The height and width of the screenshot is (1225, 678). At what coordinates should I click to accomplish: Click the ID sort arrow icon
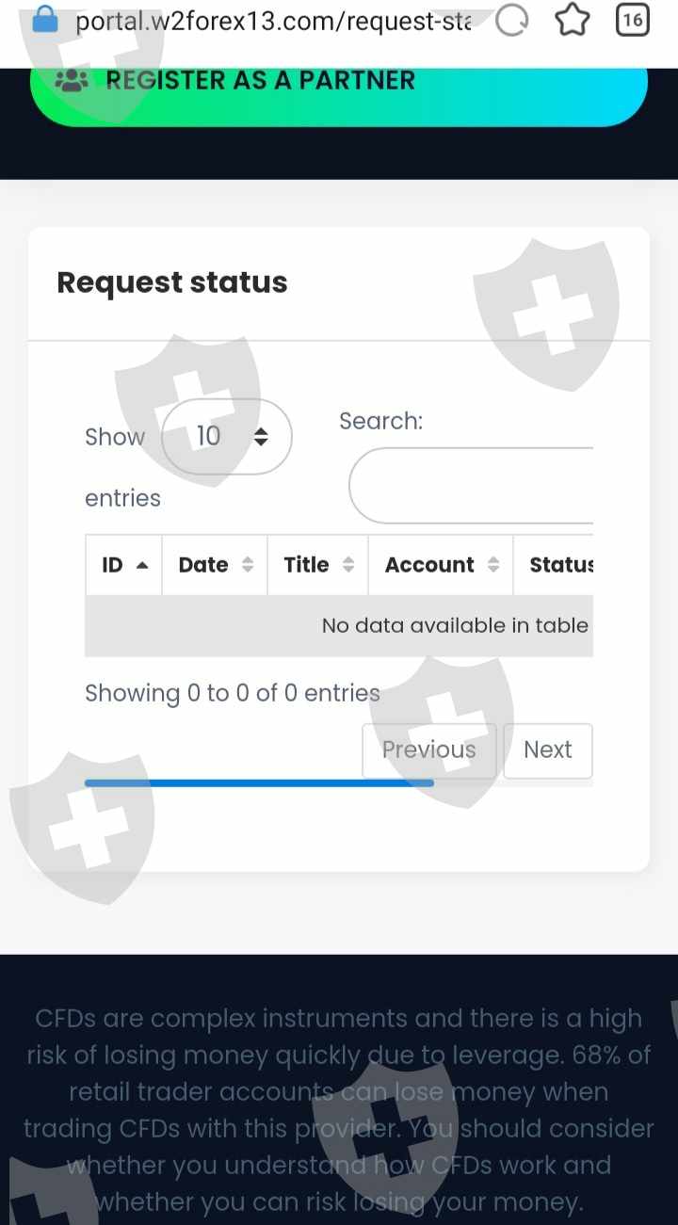click(142, 565)
